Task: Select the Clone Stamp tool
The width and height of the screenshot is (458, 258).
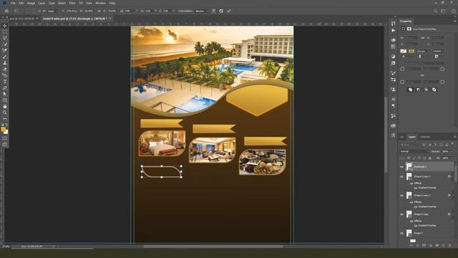Action: [x=5, y=62]
